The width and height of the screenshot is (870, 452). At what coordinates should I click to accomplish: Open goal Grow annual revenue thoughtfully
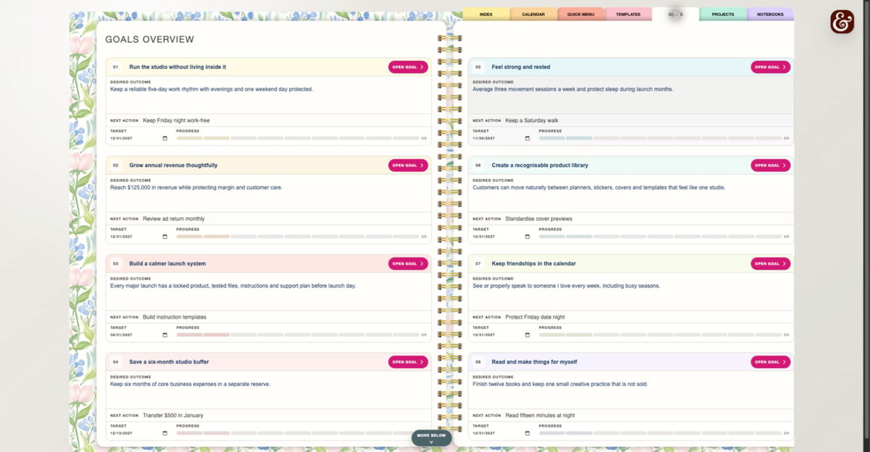(408, 165)
